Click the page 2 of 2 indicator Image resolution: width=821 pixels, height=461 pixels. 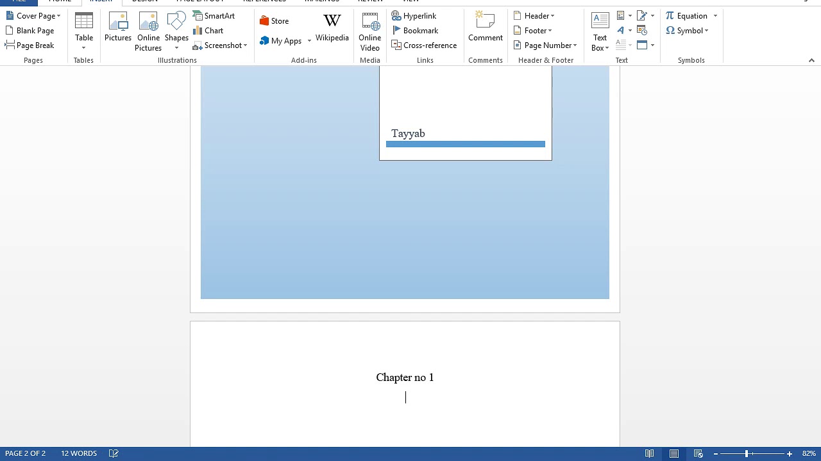coord(26,453)
